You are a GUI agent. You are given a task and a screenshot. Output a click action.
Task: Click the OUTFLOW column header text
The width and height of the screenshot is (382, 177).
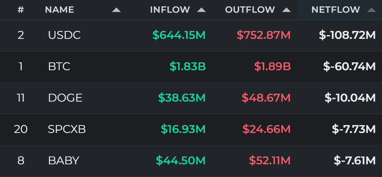pyautogui.click(x=250, y=10)
